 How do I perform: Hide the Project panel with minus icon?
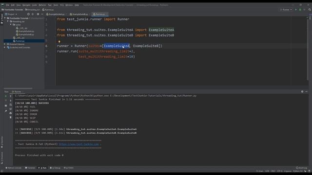(x=42, y=14)
